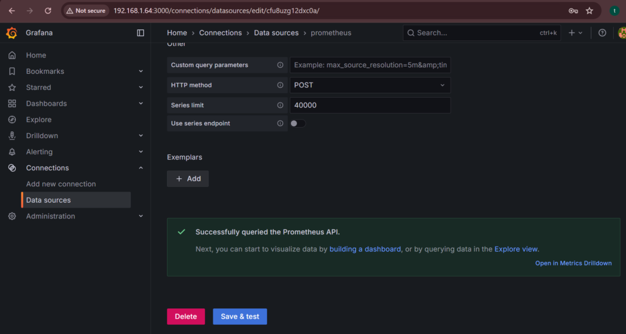Image resolution: width=626 pixels, height=334 pixels.
Task: Open Dashboards in the sidebar menu
Action: [46, 104]
